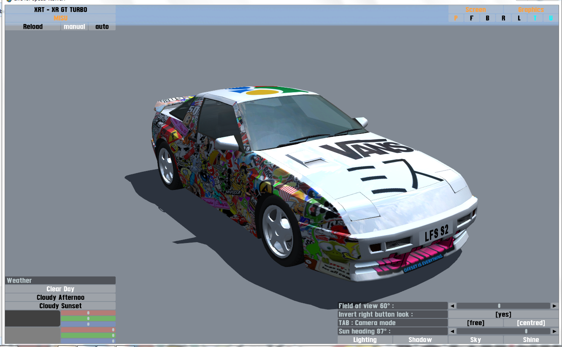The height and width of the screenshot is (347, 562).
Task: Choose Clear Day weather
Action: (x=60, y=289)
